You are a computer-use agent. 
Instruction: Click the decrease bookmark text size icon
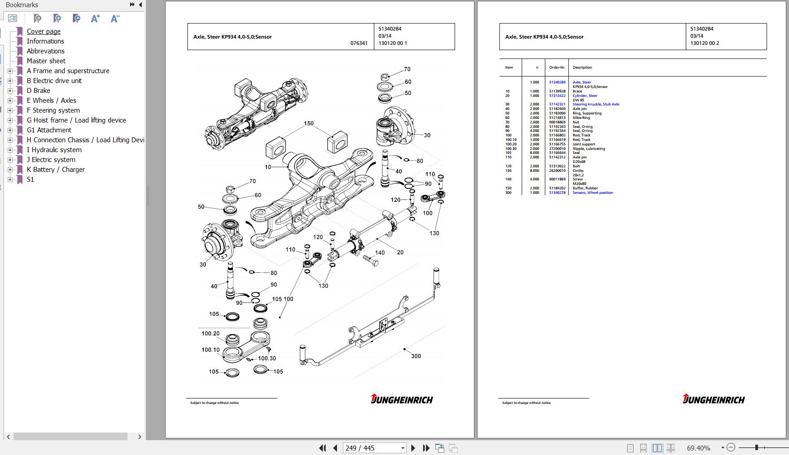click(115, 18)
